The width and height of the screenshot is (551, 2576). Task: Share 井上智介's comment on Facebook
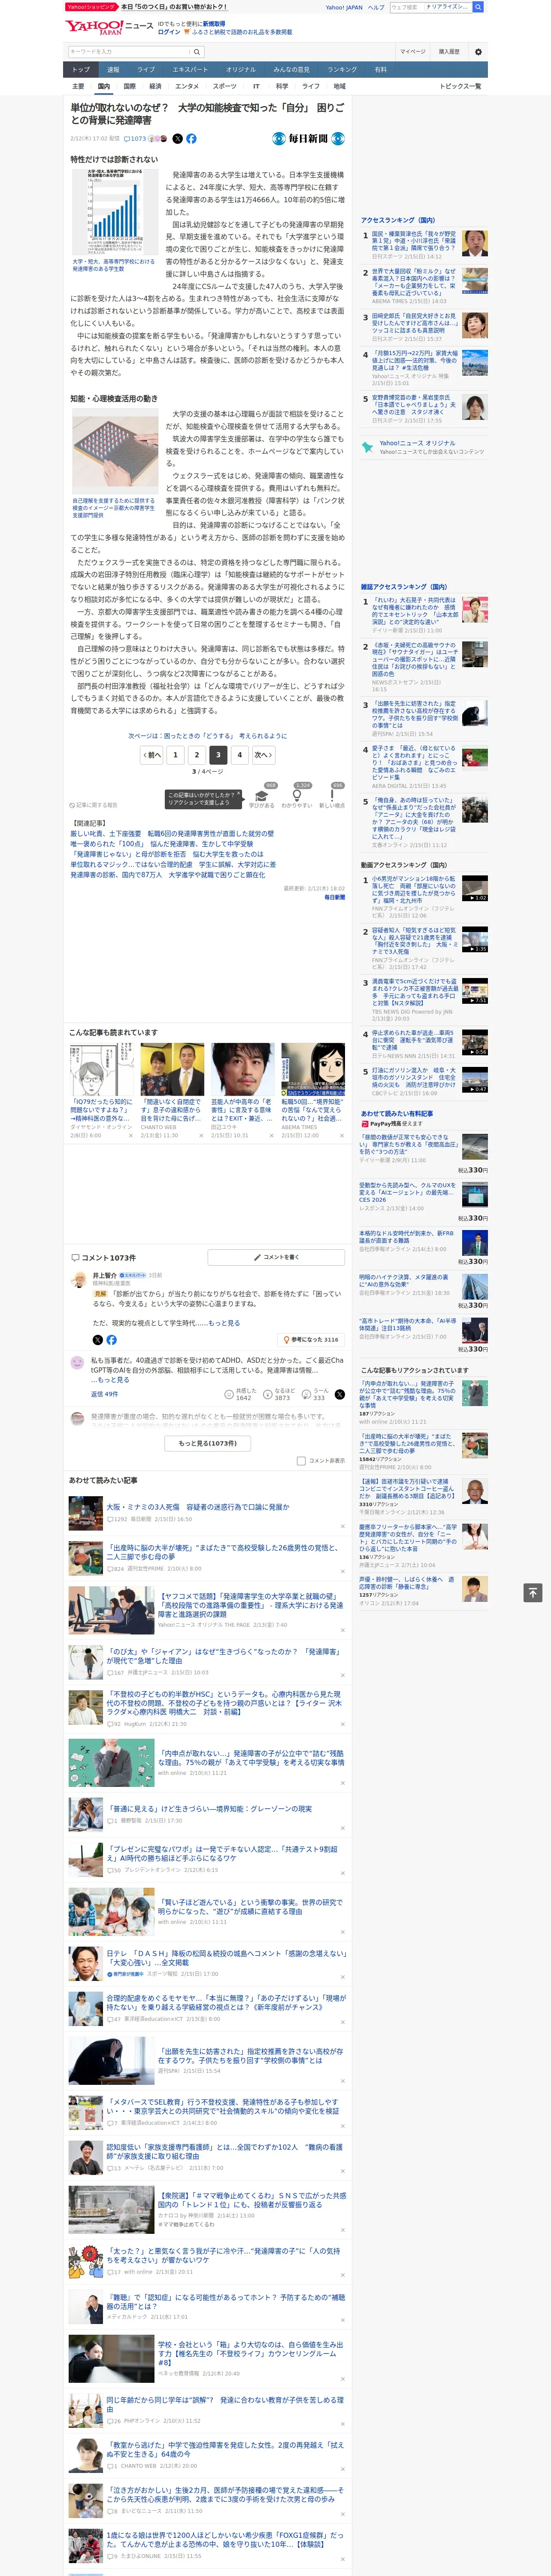(111, 1340)
